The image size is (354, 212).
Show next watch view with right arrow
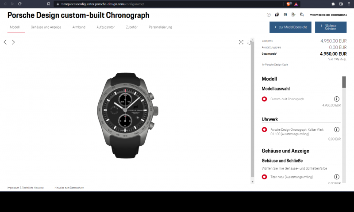tap(13, 42)
